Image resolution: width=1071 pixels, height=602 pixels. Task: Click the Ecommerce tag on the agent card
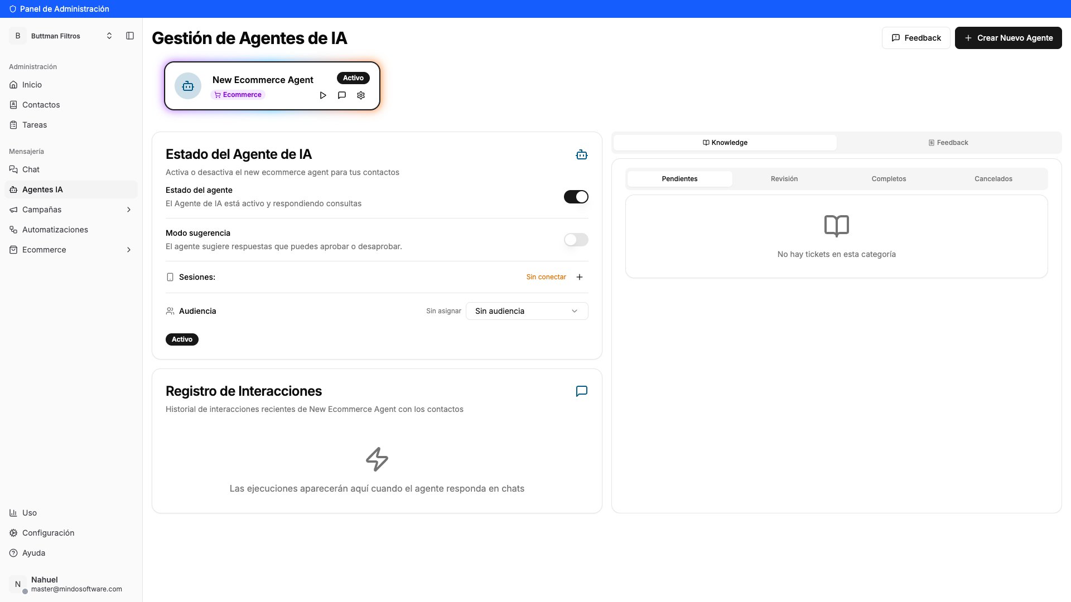pyautogui.click(x=238, y=95)
